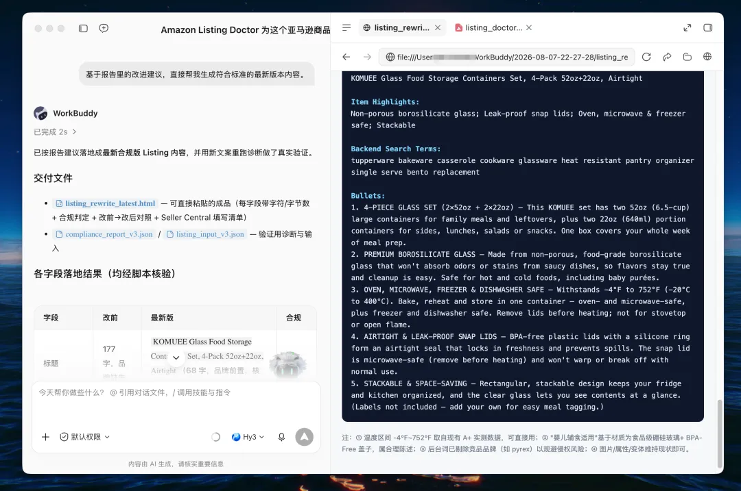The width and height of the screenshot is (741, 491).
Task: Click the WorkBuddy avatar icon
Action: [40, 113]
